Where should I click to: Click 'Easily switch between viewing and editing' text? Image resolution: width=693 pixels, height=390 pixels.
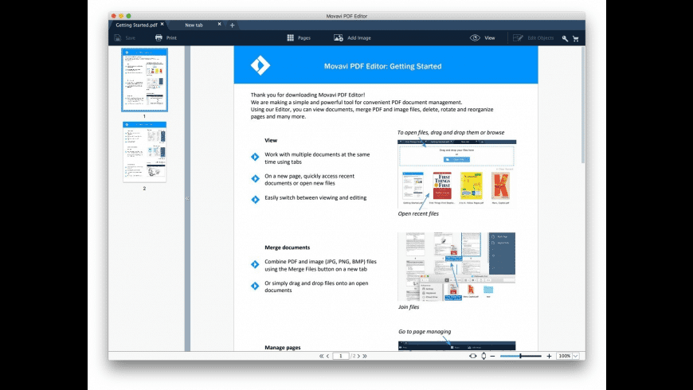pos(315,198)
